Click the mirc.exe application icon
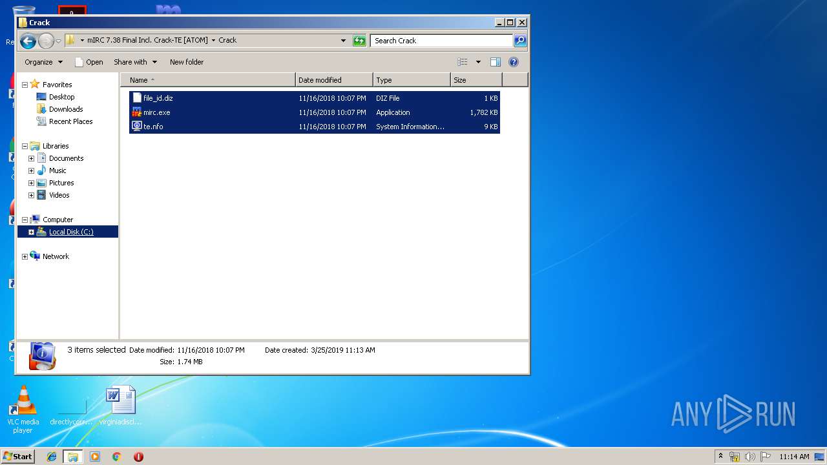Screen dimensions: 827x465 [136, 112]
